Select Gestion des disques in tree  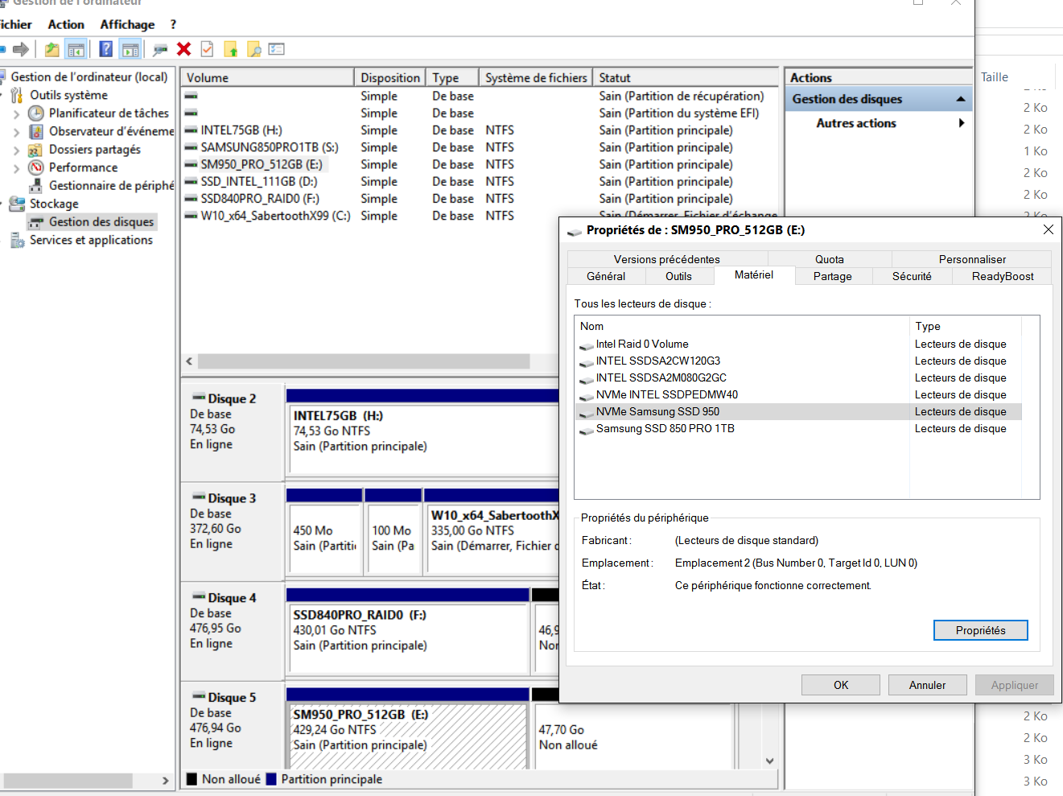click(101, 222)
